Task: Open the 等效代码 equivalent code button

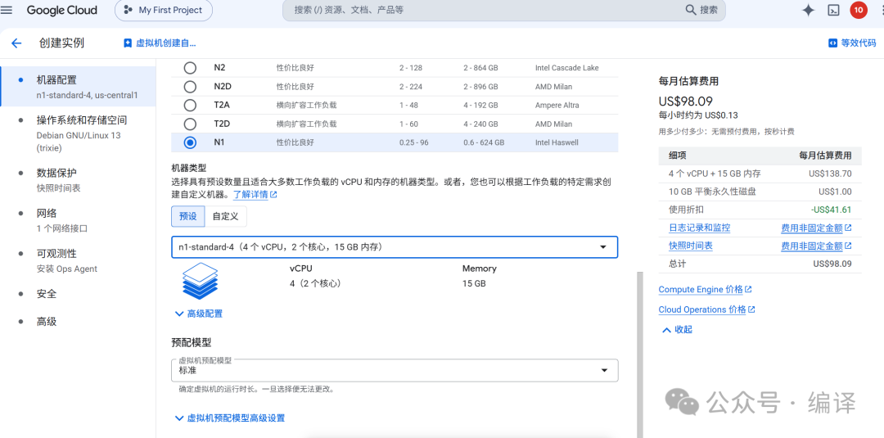Action: coord(852,43)
